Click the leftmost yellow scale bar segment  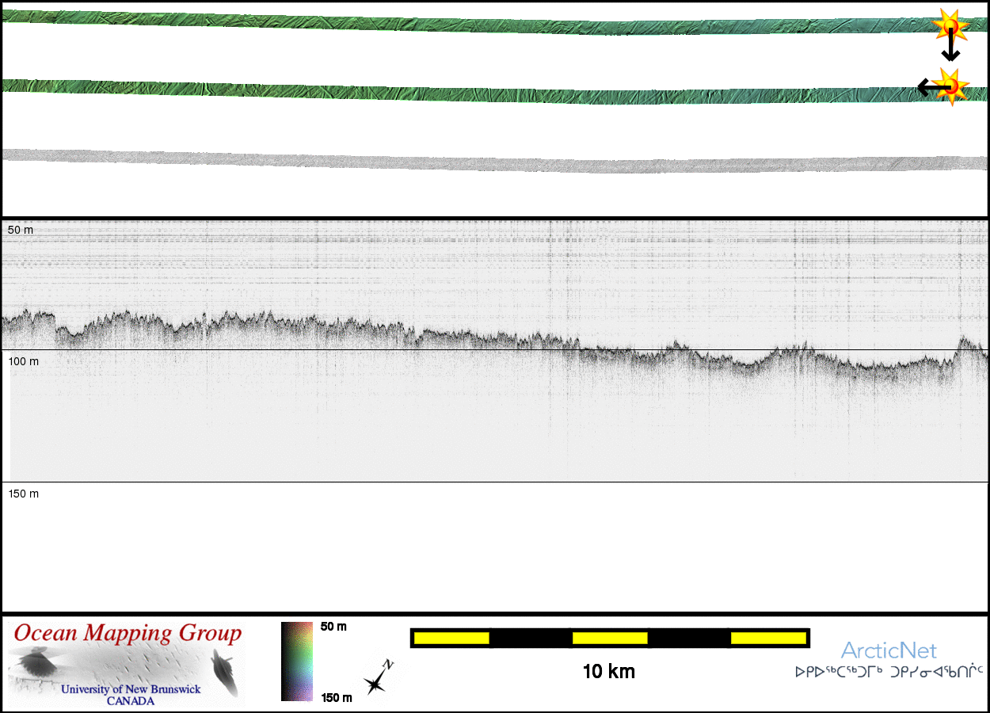[x=451, y=638]
